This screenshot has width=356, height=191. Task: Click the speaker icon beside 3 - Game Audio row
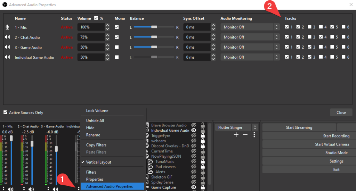tap(8, 47)
